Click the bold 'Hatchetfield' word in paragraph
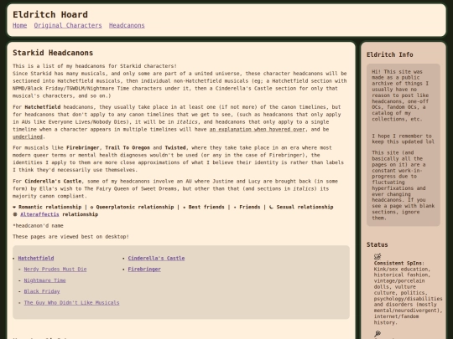Screen dimensions: 453x339 tap(43, 107)
